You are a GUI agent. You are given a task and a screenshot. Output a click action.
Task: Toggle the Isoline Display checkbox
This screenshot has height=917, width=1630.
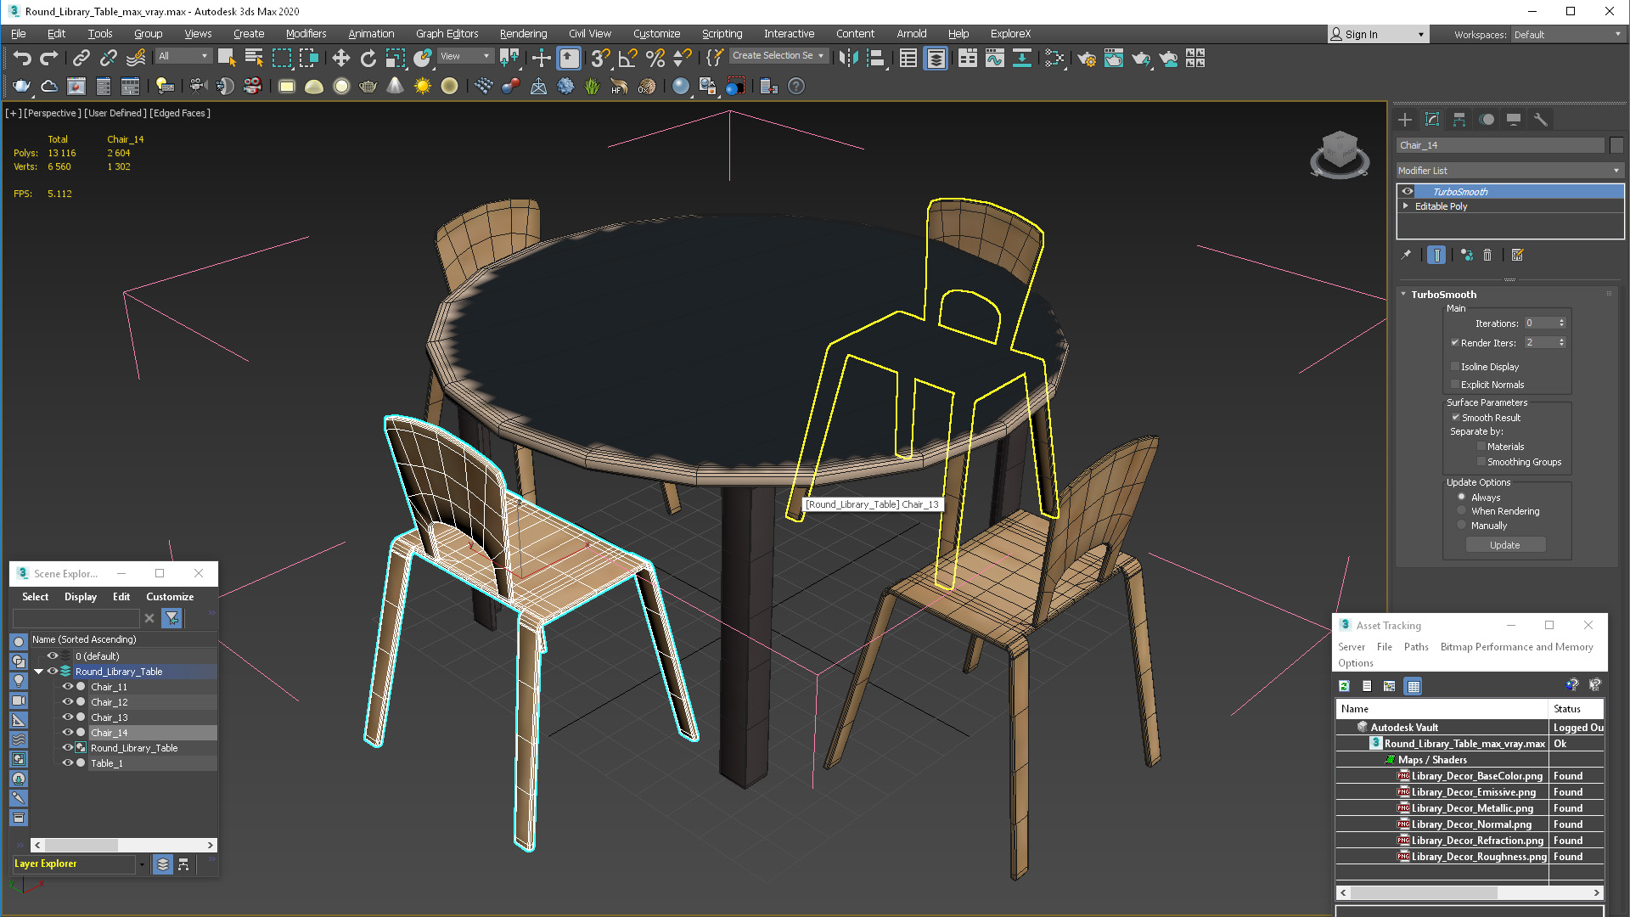(x=1455, y=367)
